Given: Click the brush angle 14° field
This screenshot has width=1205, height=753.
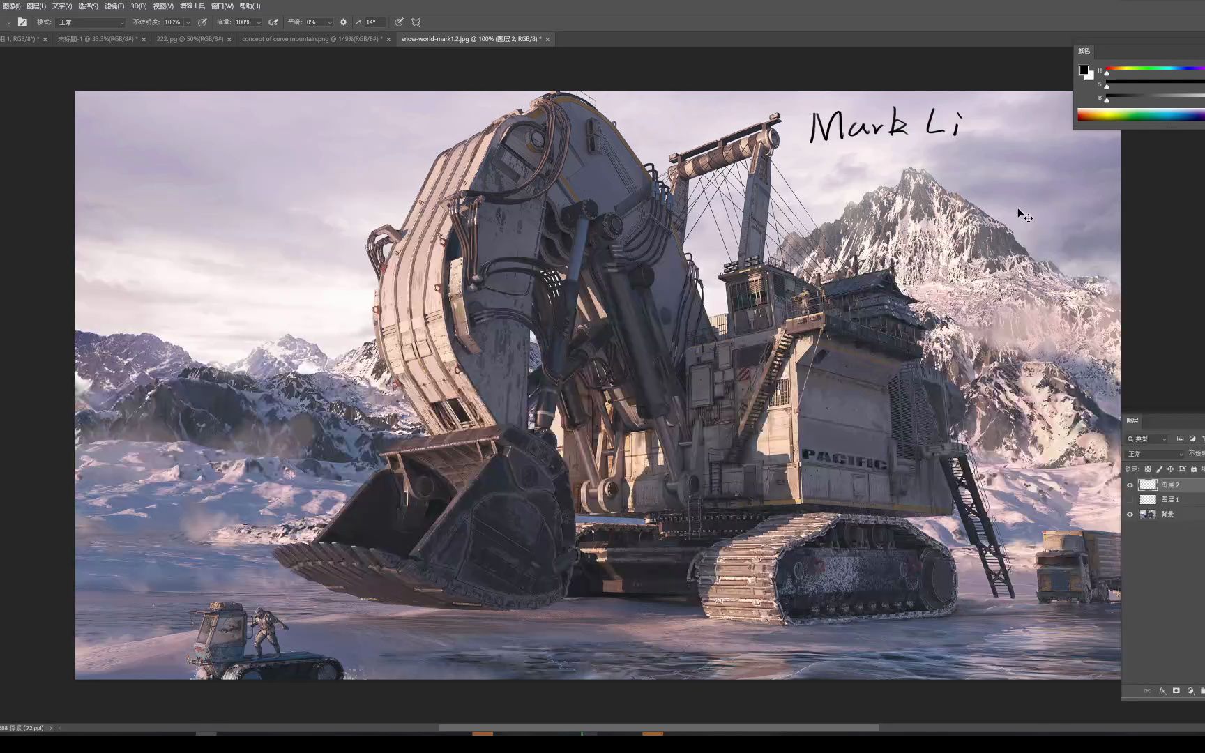Looking at the screenshot, I should (x=375, y=22).
